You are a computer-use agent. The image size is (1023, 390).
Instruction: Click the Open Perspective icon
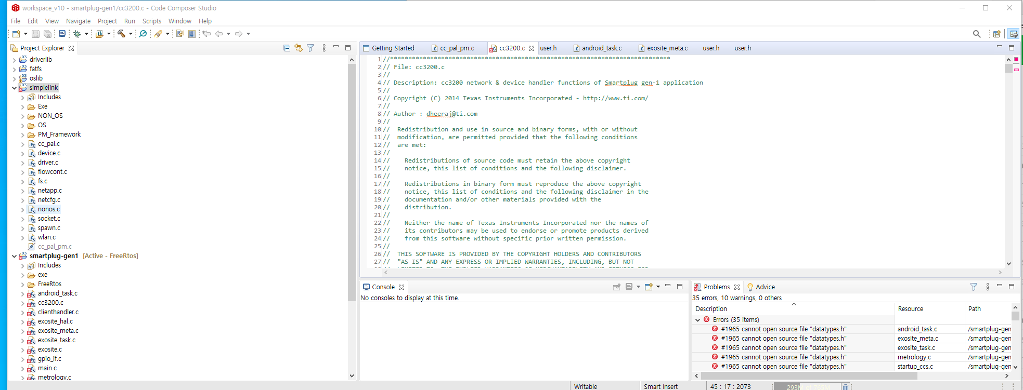click(996, 34)
